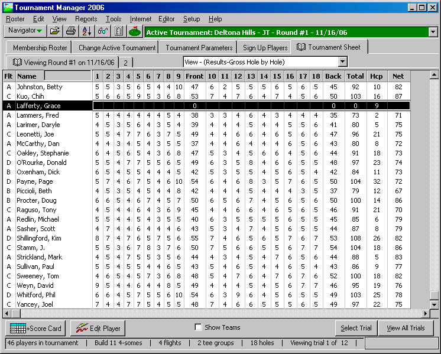Switch to Tournament Parameters tab
Viewport: 441px width, 354px height.
[197, 47]
